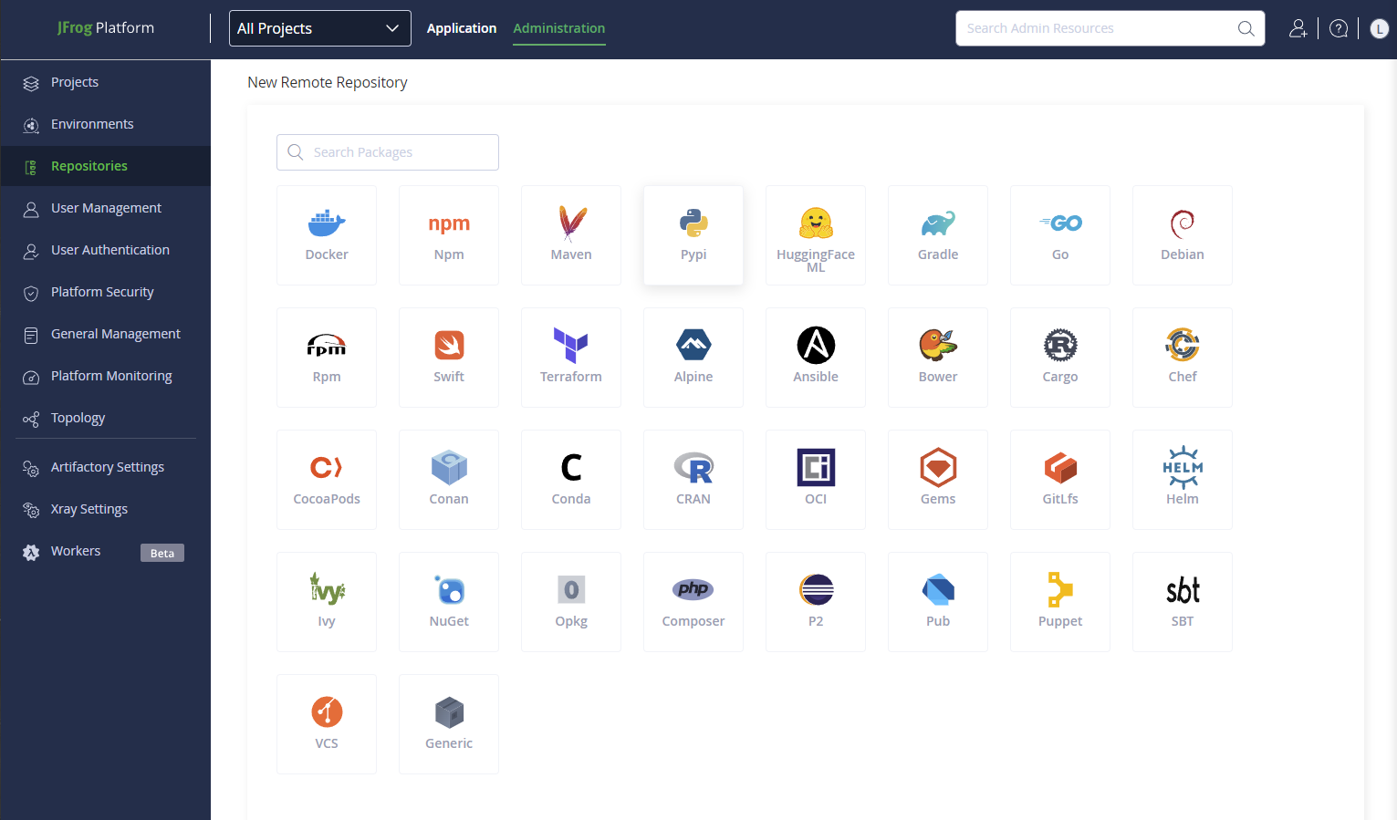
Task: Pick the Opkg package type
Action: coord(571,602)
